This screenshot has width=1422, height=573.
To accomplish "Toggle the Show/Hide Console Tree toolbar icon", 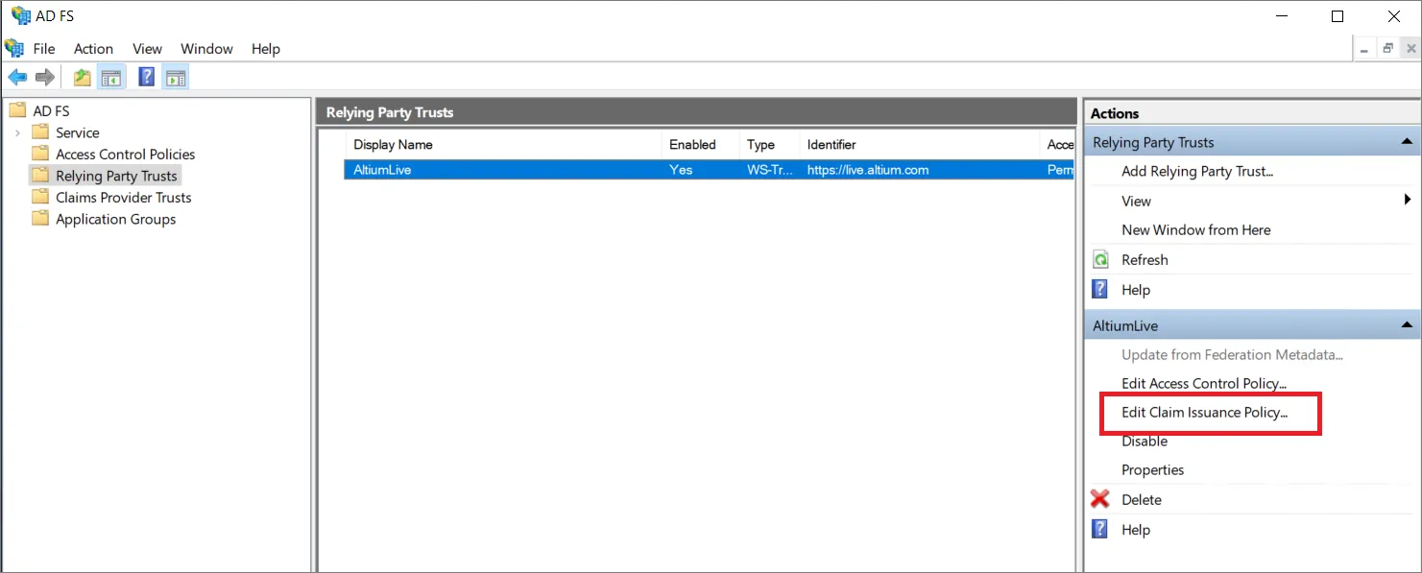I will tap(111, 77).
